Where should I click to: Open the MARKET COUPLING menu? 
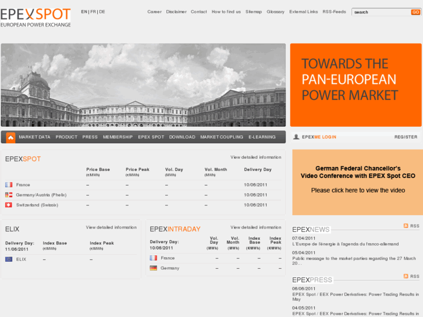222,137
